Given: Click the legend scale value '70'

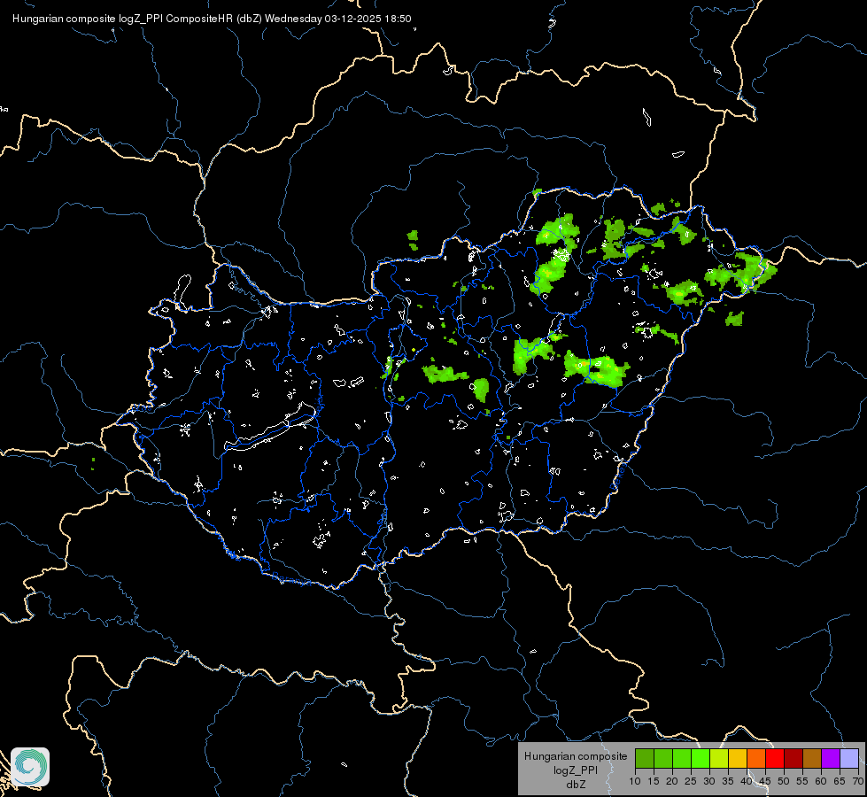Looking at the screenshot, I should (x=858, y=781).
